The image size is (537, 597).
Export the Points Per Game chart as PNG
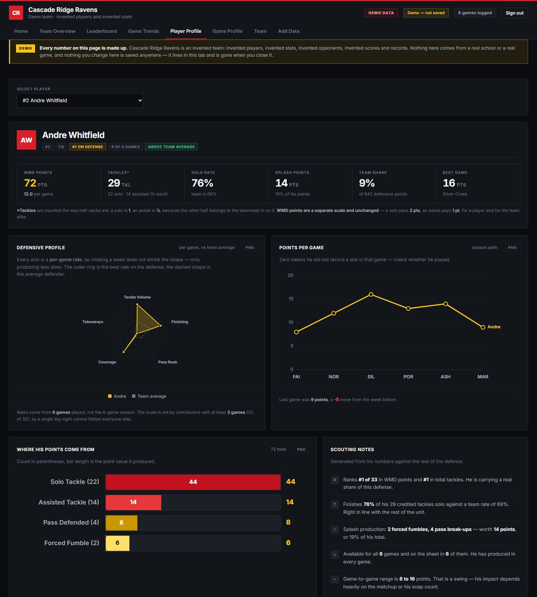512,247
